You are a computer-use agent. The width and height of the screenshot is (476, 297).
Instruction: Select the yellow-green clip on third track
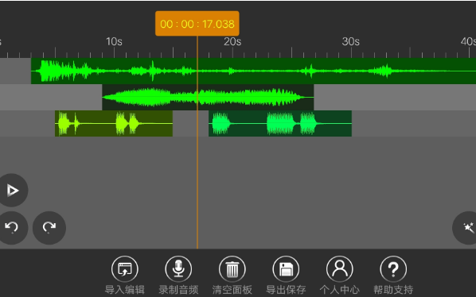[x=114, y=124]
